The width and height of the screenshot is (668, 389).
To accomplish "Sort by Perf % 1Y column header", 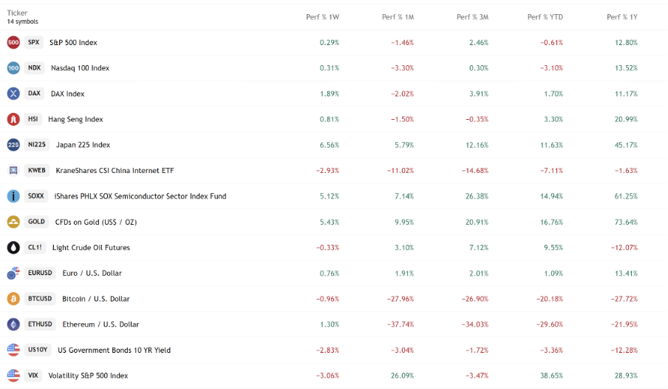I will (x=621, y=17).
